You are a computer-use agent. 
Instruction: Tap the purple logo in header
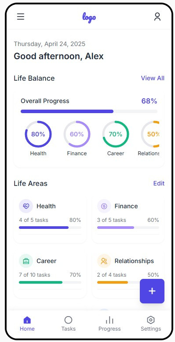pos(89,18)
